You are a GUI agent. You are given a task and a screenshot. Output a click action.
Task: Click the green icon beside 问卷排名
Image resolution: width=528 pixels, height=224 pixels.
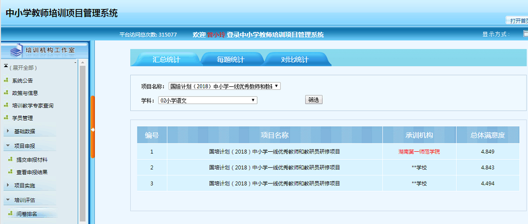pos(11,214)
